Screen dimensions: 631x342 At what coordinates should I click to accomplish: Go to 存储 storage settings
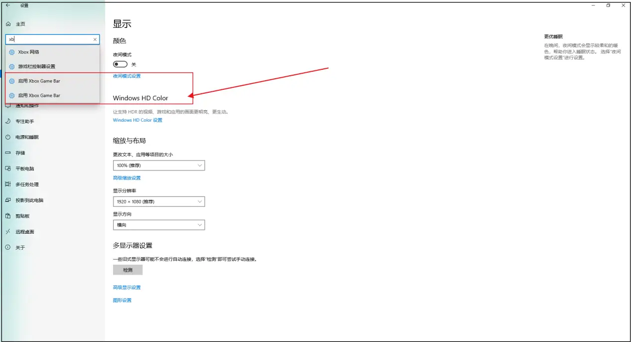pos(15,153)
